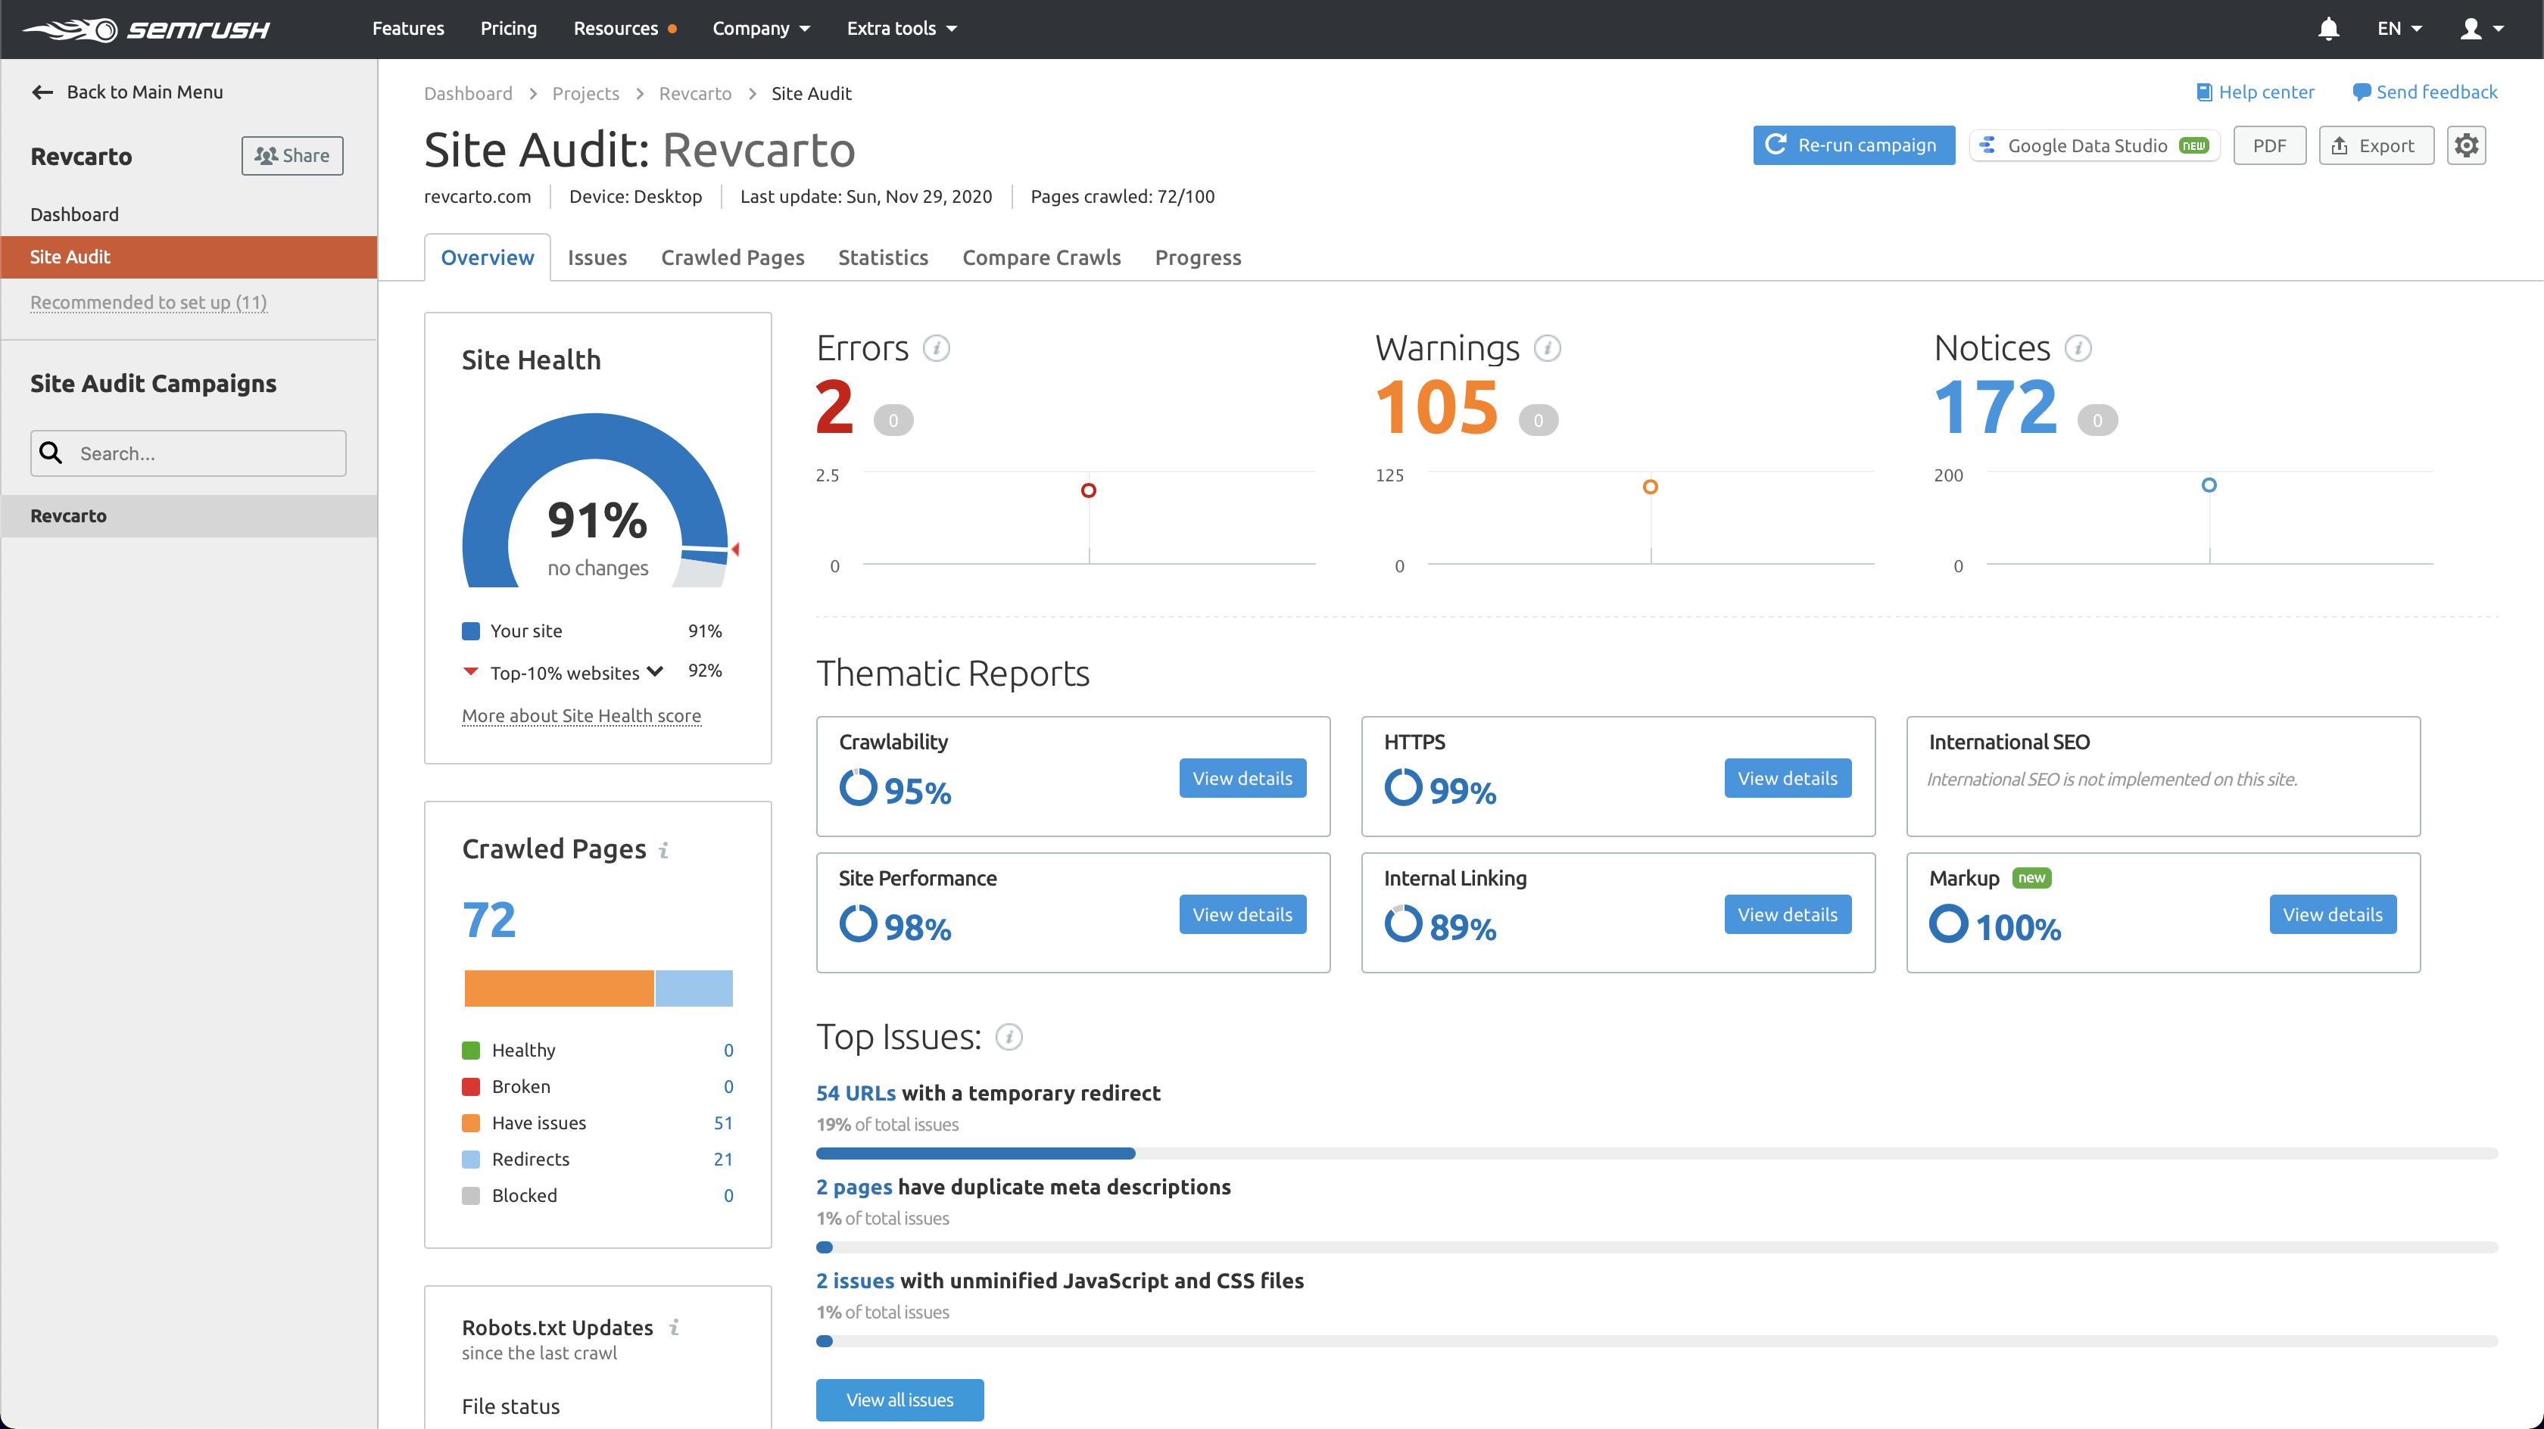Click the Share icon for Revcarto project
The image size is (2544, 1429).
tap(291, 155)
